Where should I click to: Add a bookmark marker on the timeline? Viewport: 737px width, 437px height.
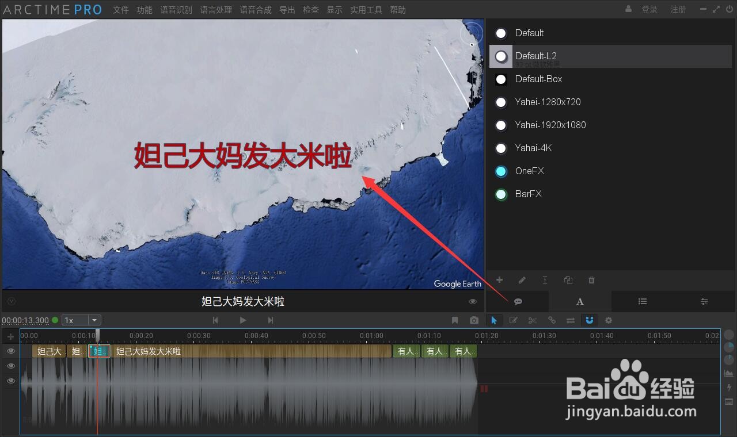coord(455,320)
